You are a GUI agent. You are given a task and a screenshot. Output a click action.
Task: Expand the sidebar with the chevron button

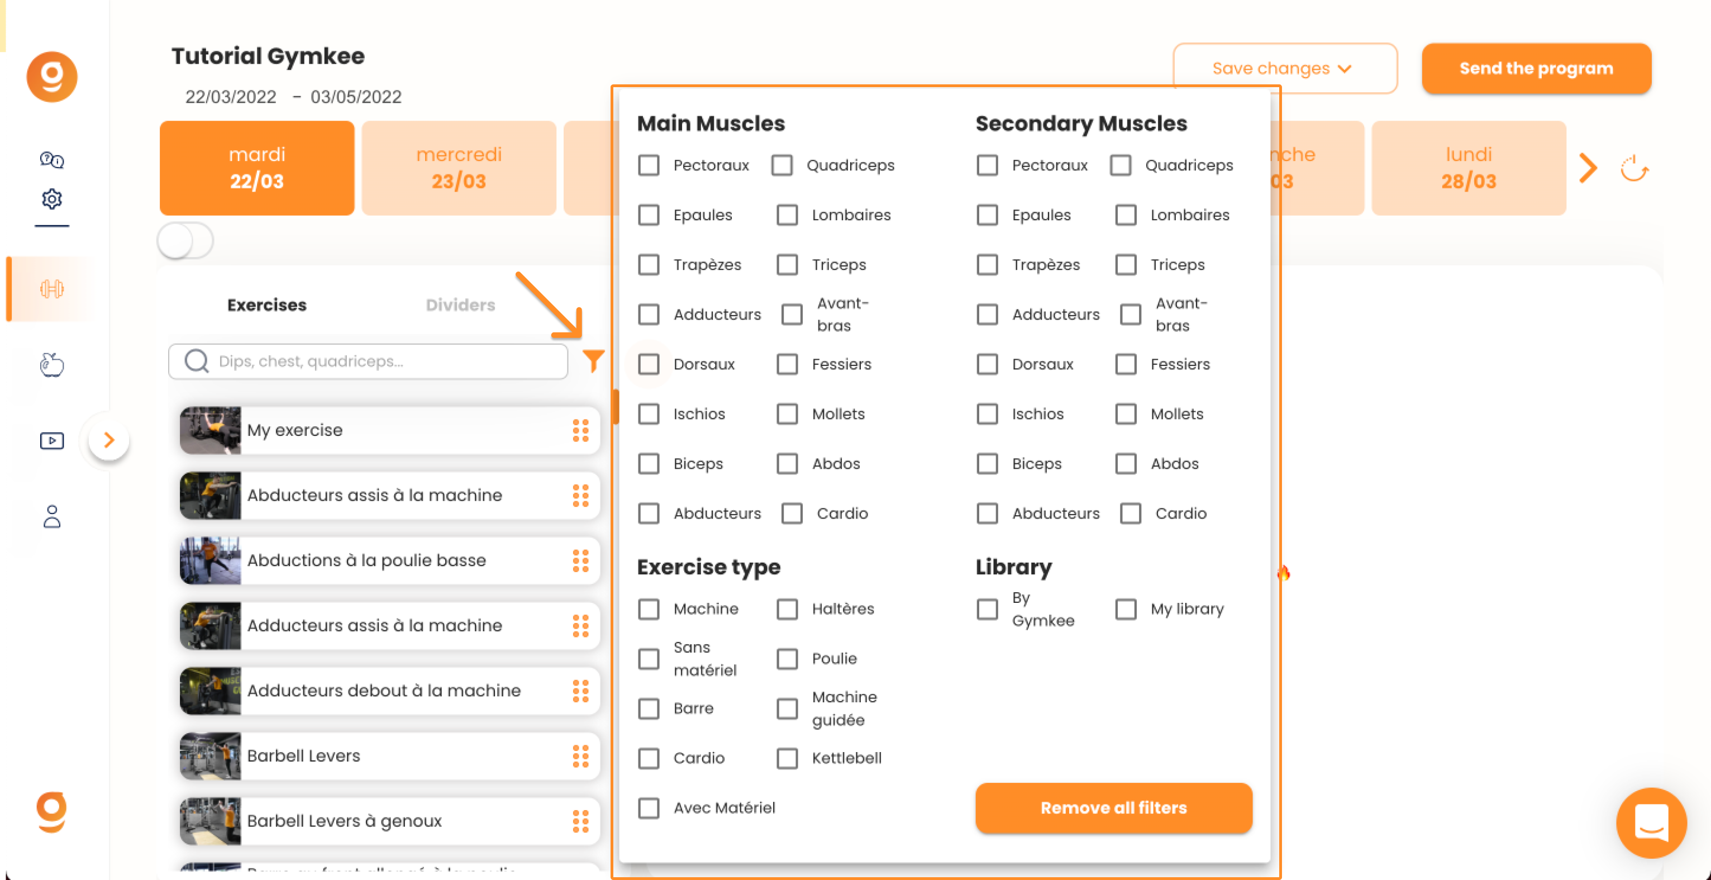pos(109,439)
